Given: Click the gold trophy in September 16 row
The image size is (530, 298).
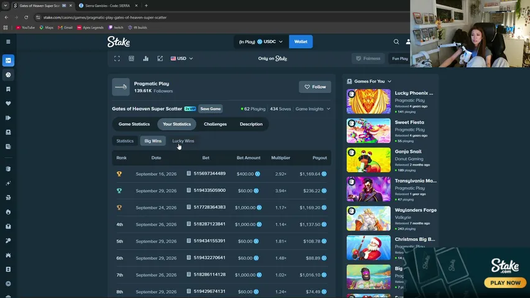Looking at the screenshot, I should [119, 174].
